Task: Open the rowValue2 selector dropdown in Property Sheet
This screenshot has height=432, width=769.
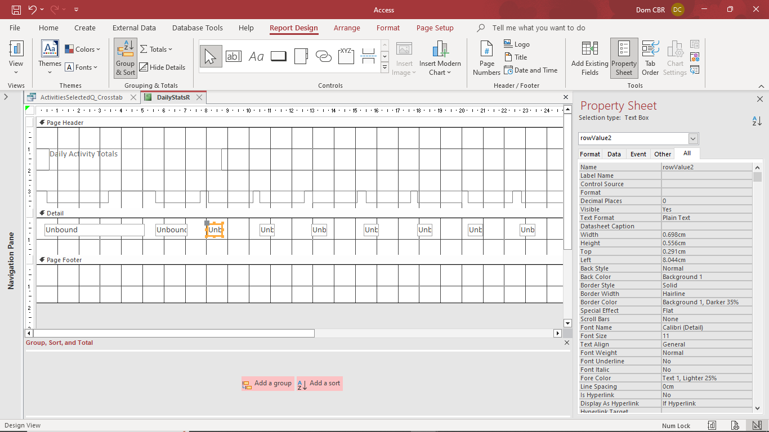Action: pos(693,138)
